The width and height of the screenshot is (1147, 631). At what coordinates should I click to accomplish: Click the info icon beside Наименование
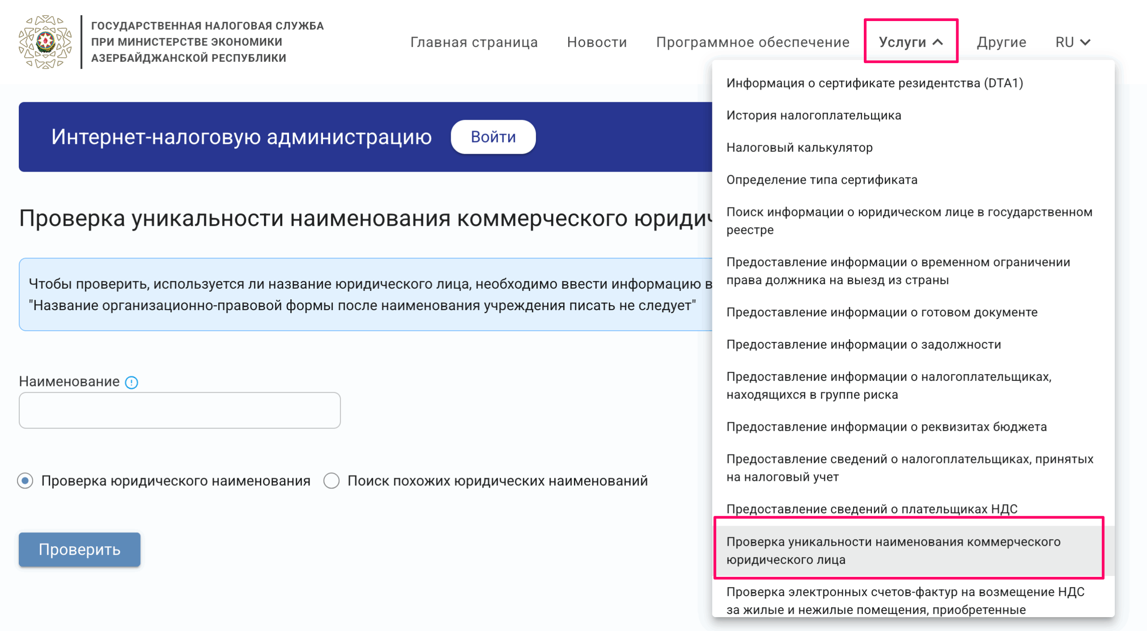131,382
